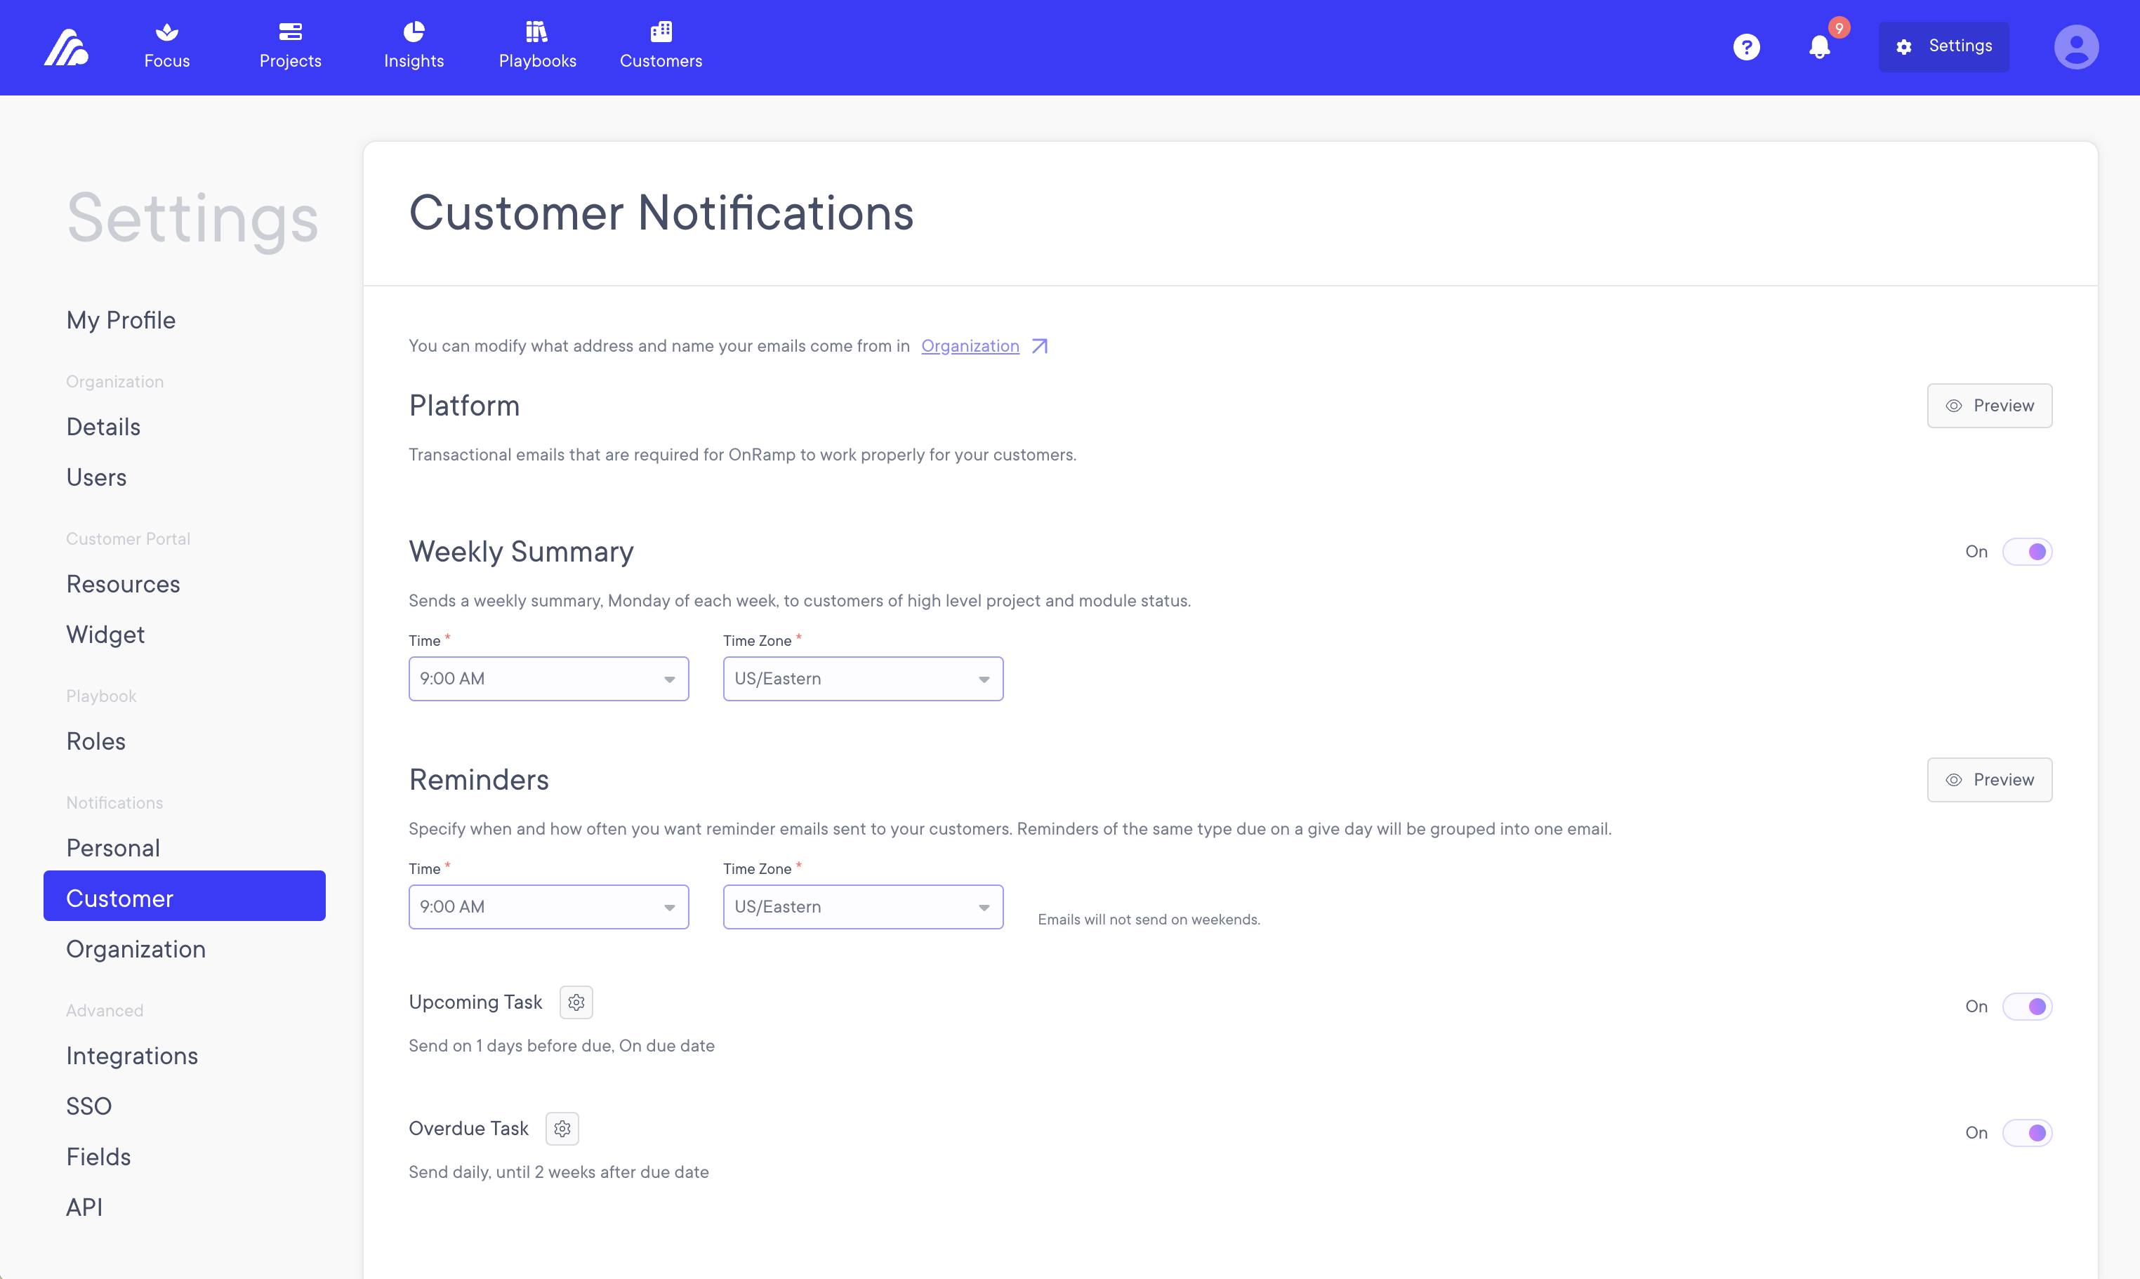Viewport: 2140px width, 1279px height.
Task: Select the Weekly Summary Time Zone dropdown
Action: tap(863, 679)
